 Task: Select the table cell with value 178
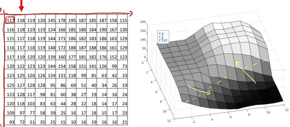pyautogui.click(x=61, y=19)
